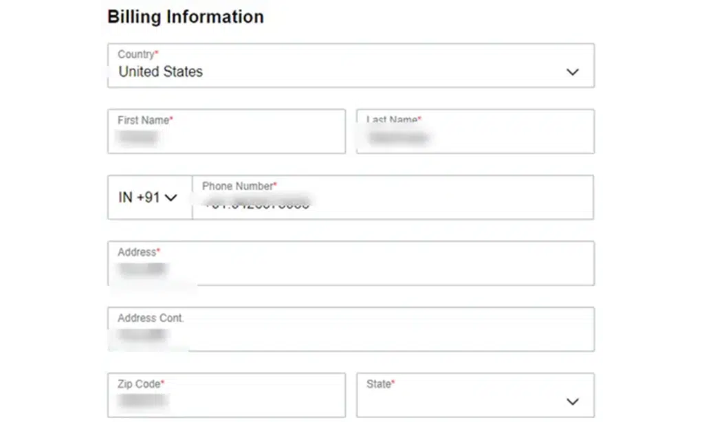The image size is (704, 422).
Task: Click the Phone Number label
Action: [x=238, y=186]
